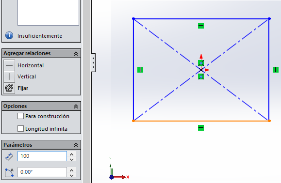Click the bottom-left orange endpoint

(133, 121)
